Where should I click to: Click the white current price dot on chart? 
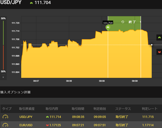coord(152,45)
